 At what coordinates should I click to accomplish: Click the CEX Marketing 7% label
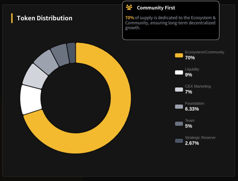tap(197, 89)
